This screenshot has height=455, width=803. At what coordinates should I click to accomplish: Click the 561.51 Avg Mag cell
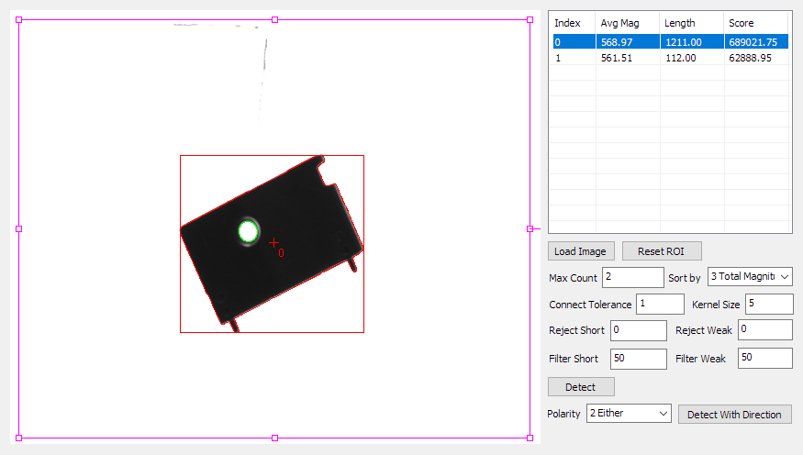[x=628, y=58]
